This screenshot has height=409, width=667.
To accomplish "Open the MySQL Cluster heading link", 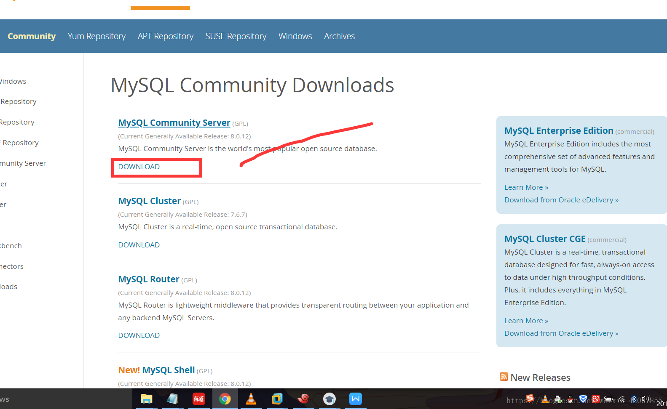I will pos(150,201).
